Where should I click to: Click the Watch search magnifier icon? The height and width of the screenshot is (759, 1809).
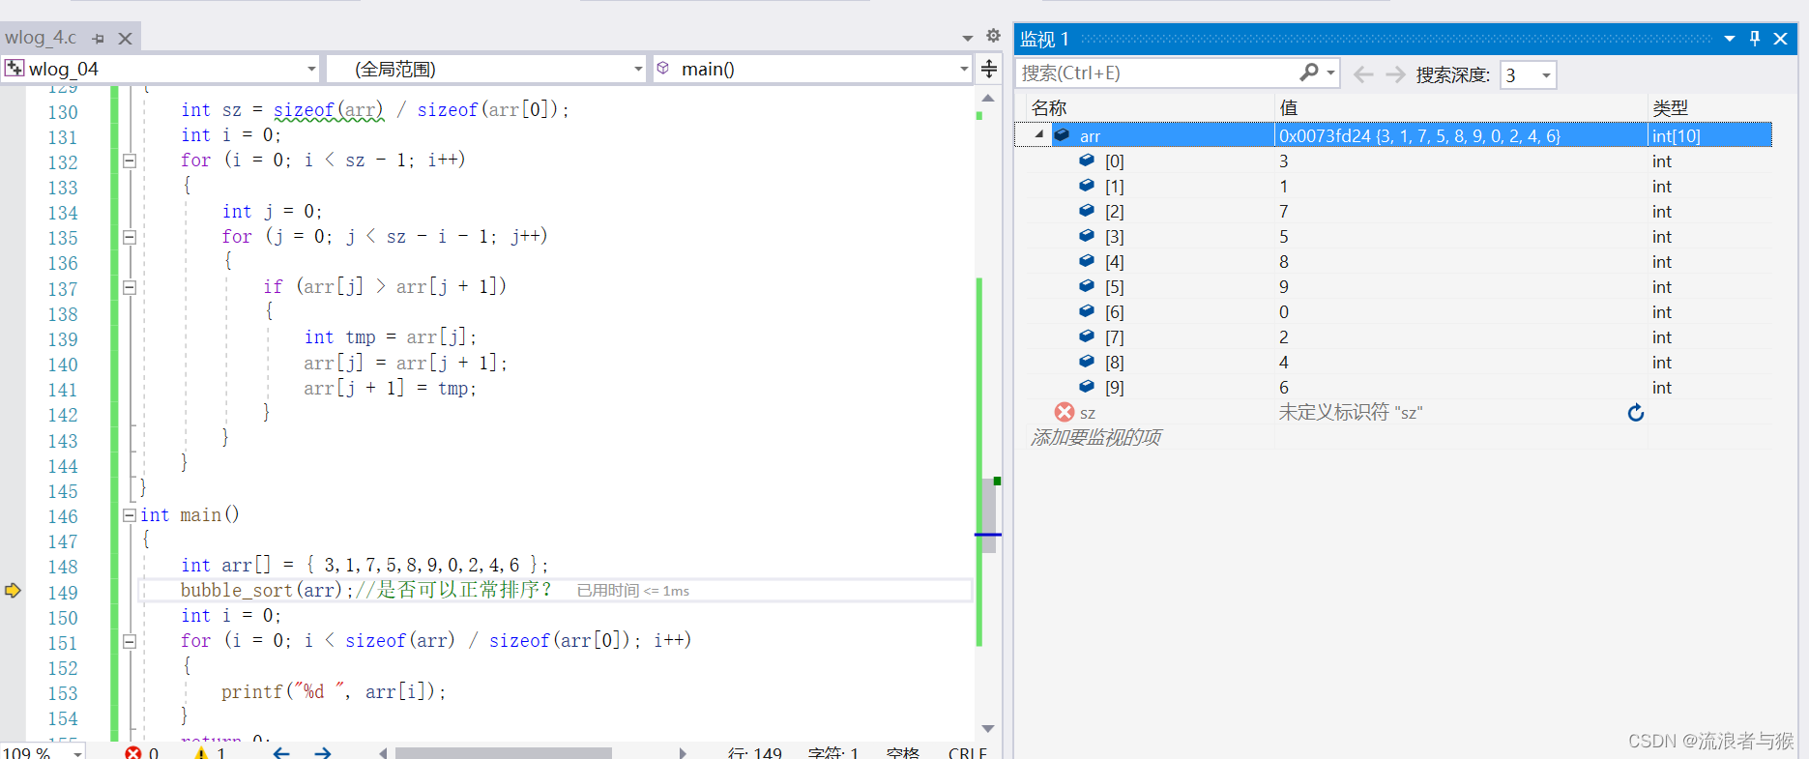pyautogui.click(x=1309, y=73)
